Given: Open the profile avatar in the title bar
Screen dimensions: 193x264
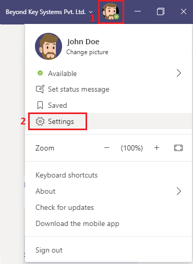Looking at the screenshot, I should click(x=111, y=11).
